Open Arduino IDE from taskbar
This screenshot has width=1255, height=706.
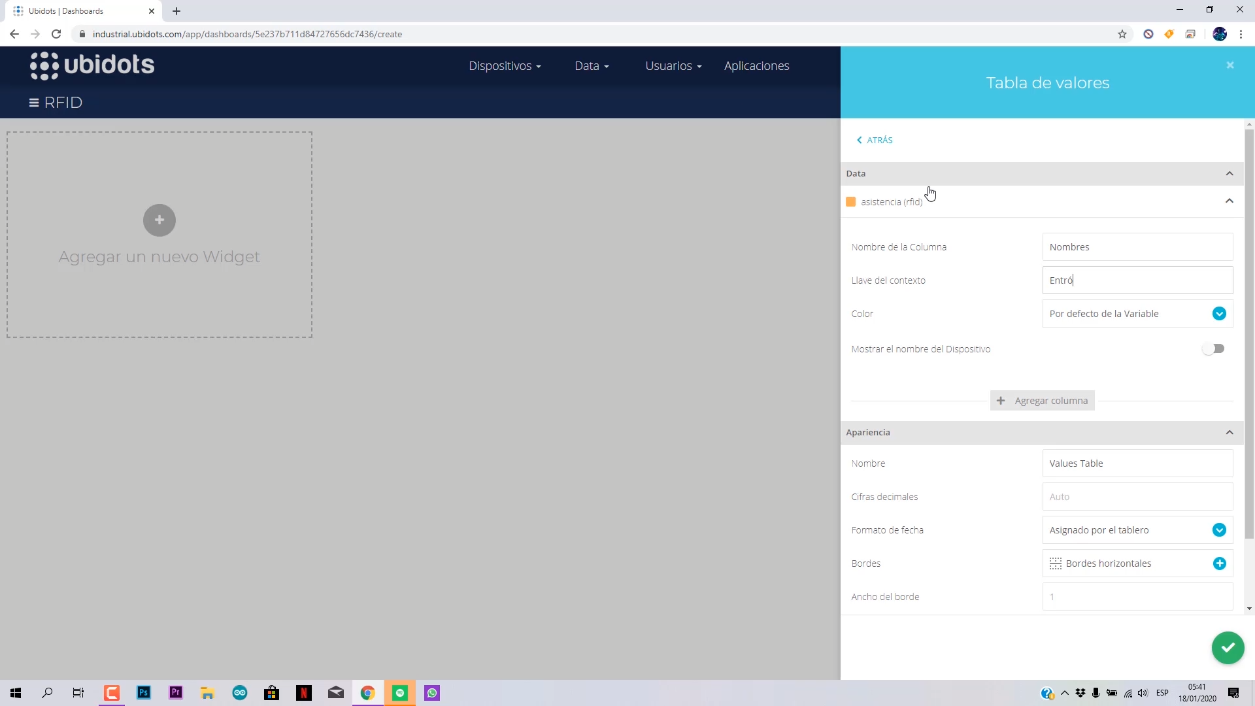coord(240,693)
